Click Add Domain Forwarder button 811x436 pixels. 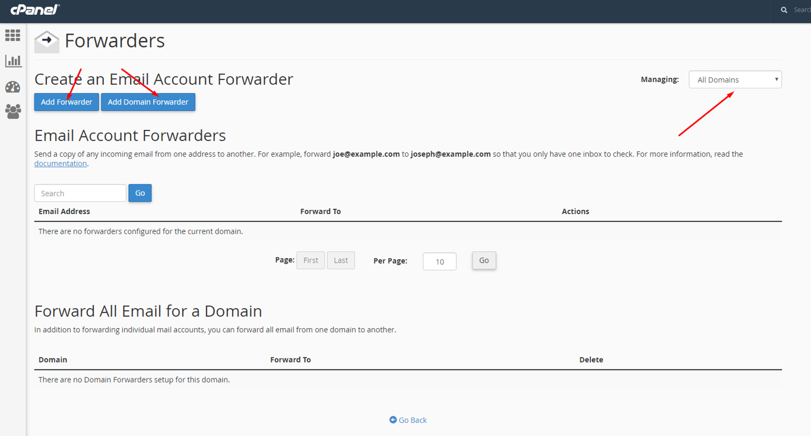[x=148, y=102]
